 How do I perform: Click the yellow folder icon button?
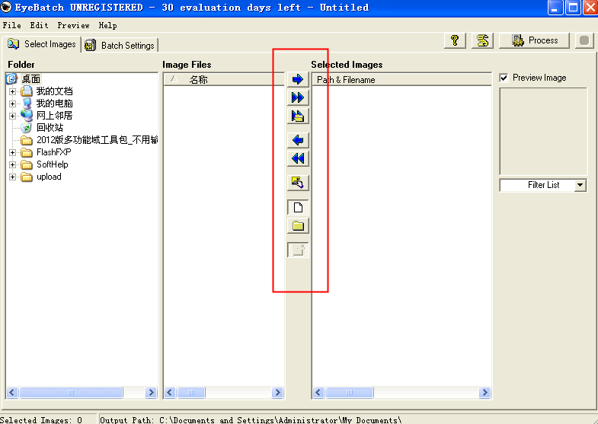[x=298, y=226]
